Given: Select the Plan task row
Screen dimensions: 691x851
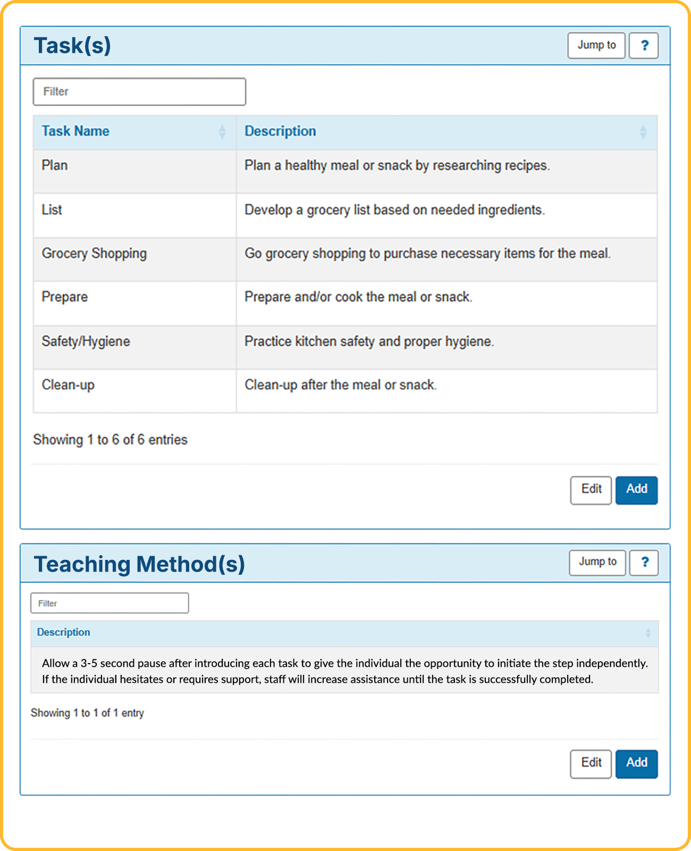Looking at the screenshot, I should pyautogui.click(x=345, y=171).
